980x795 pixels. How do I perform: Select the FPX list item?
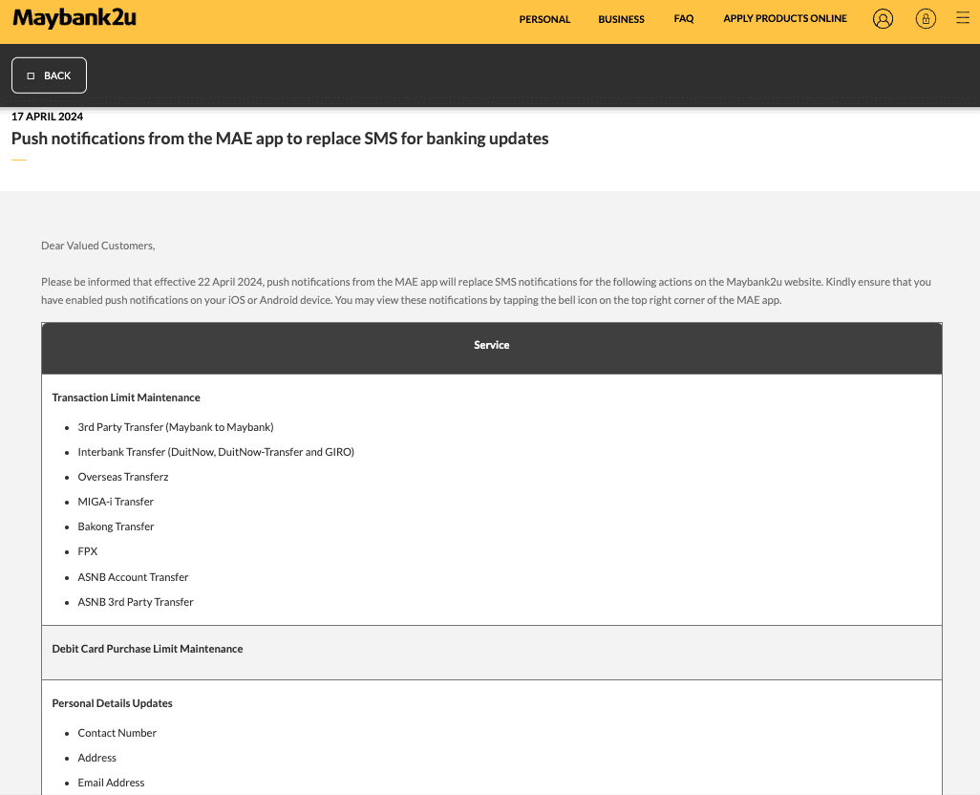pos(88,551)
